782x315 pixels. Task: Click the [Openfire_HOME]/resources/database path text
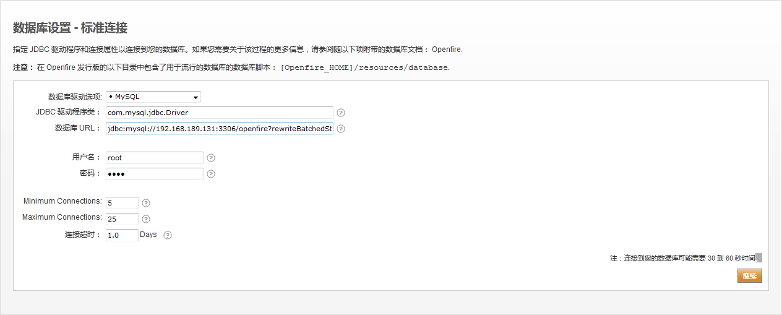pos(364,67)
